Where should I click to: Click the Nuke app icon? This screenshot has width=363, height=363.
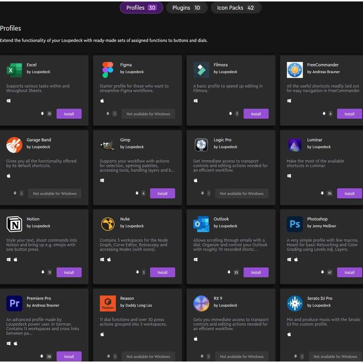click(108, 224)
